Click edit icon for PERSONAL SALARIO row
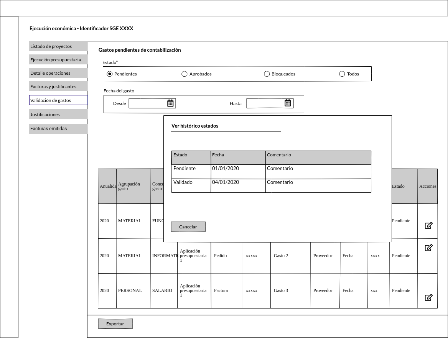 [428, 297]
